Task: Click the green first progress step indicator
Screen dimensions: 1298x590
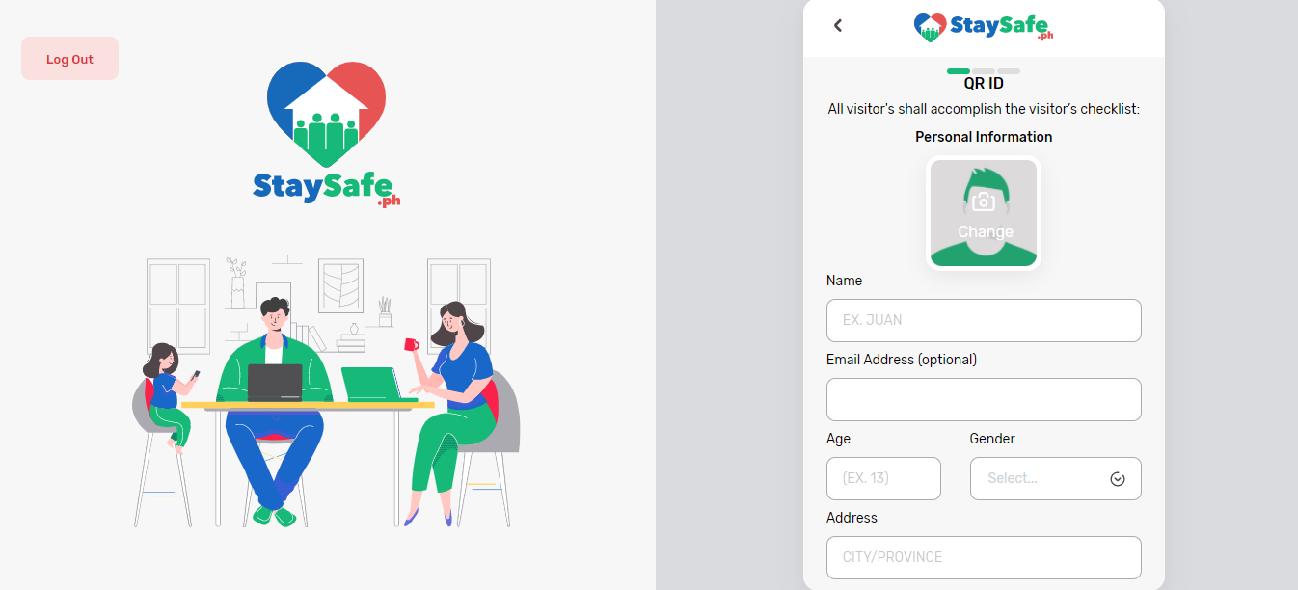Action: pos(959,71)
